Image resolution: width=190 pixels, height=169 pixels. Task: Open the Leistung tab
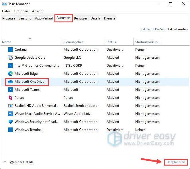click(x=25, y=18)
